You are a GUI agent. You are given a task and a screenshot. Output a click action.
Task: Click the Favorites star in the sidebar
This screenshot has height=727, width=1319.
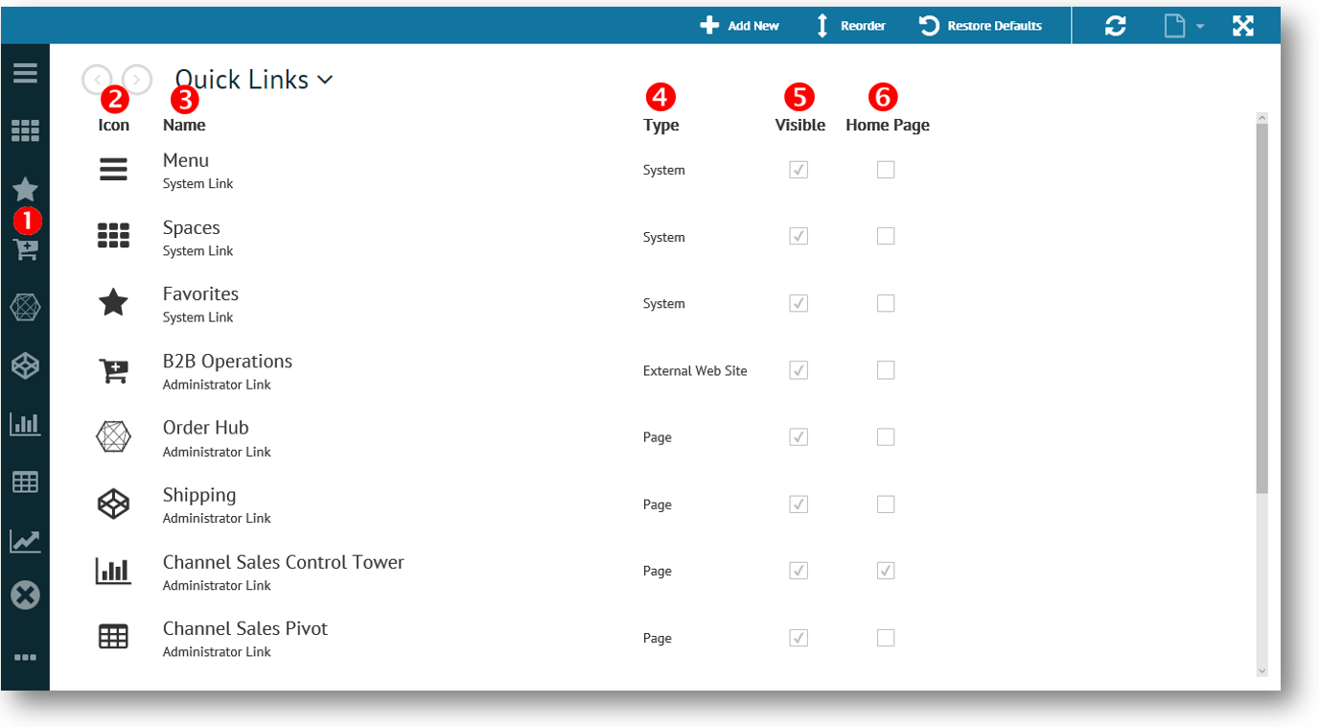coord(25,189)
